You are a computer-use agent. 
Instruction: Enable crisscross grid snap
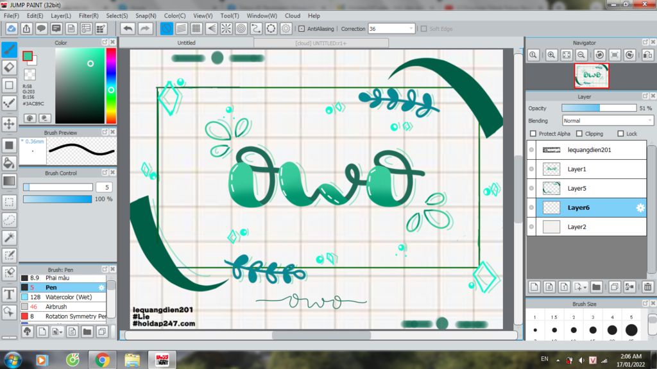196,28
